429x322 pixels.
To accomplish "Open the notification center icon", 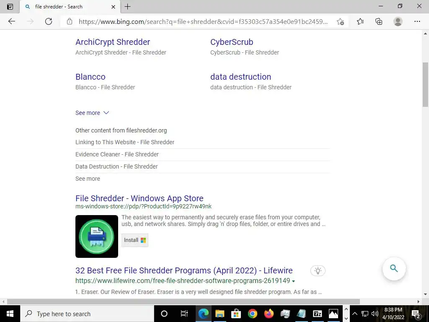I will [x=416, y=314].
